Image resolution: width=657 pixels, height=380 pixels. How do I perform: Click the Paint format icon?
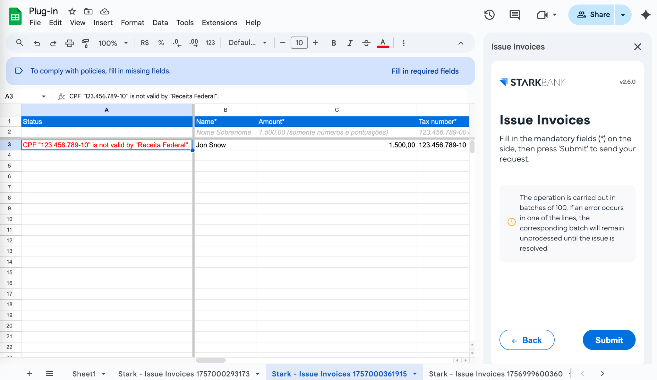[x=85, y=43]
